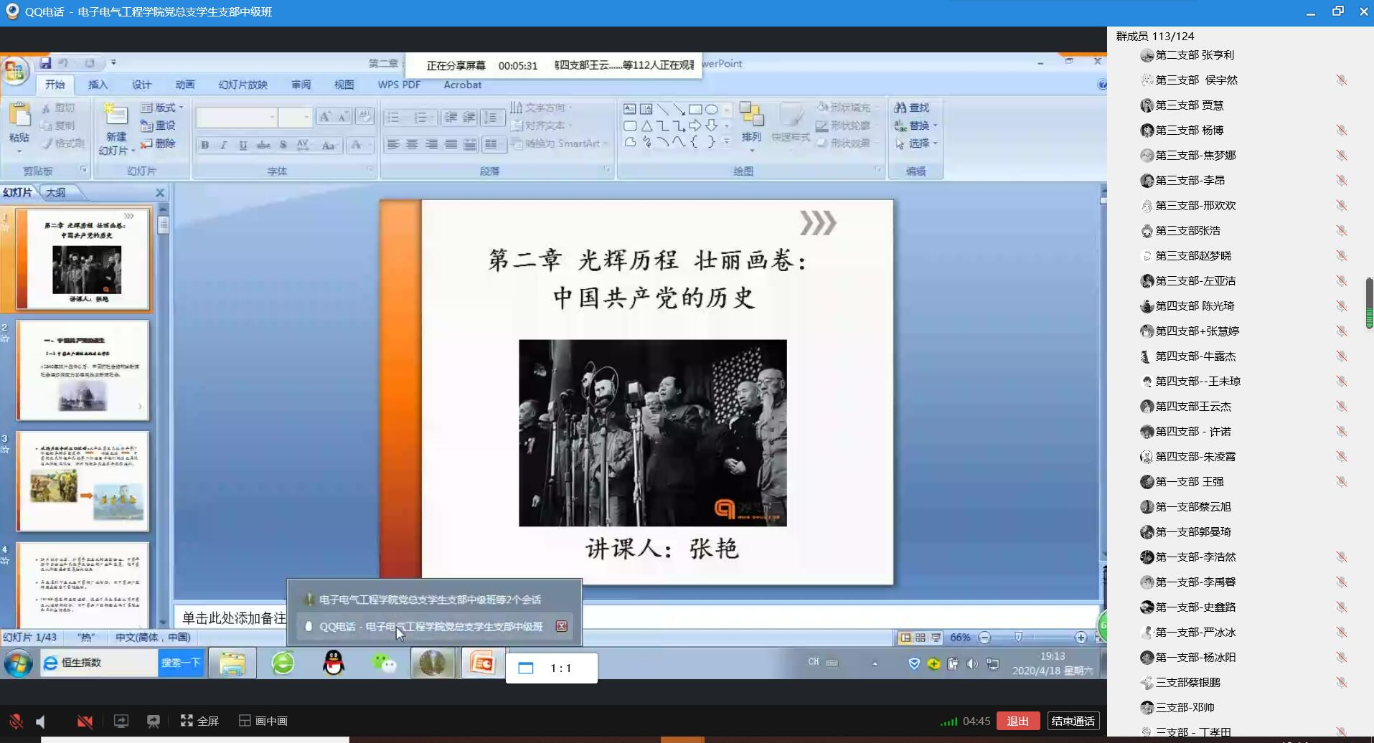
Task: Toggle the muted microphone in call bar
Action: pyautogui.click(x=16, y=721)
